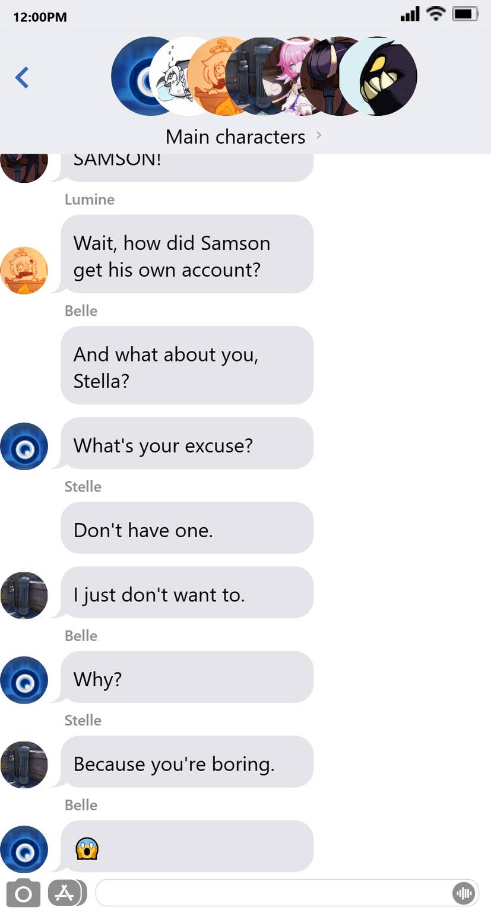The height and width of the screenshot is (913, 491).
Task: Open the App Store apps icon
Action: point(65,893)
